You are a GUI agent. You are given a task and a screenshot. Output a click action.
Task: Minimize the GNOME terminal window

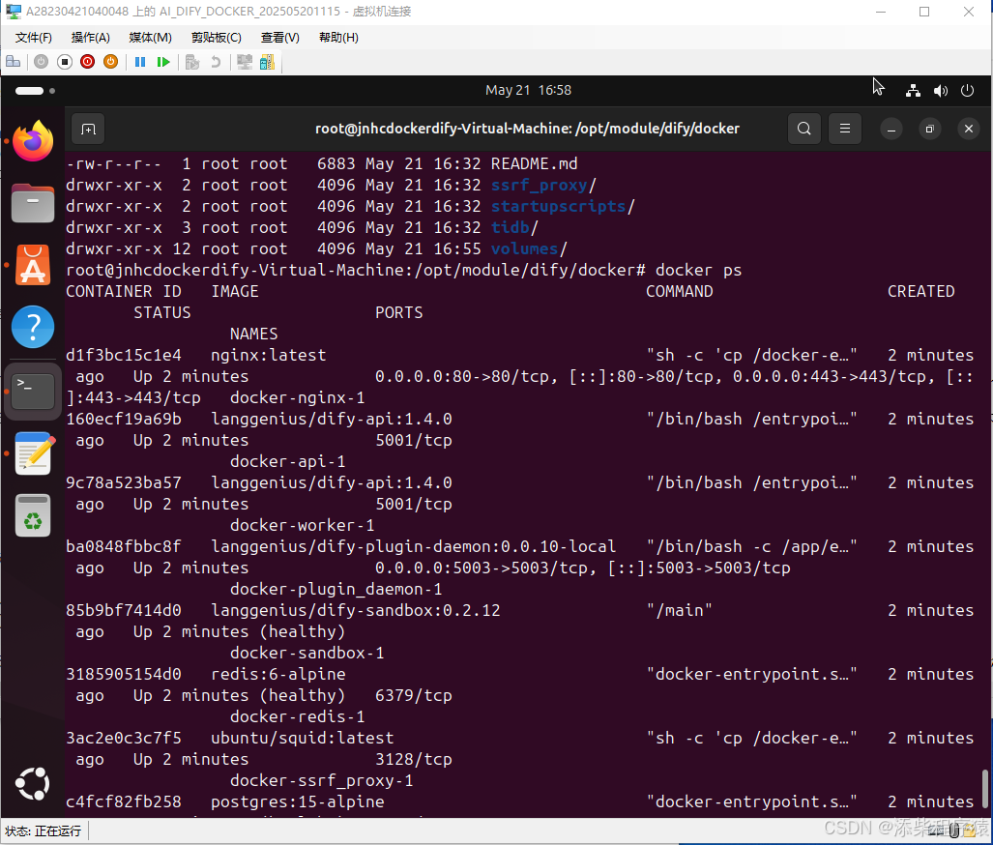coord(891,130)
